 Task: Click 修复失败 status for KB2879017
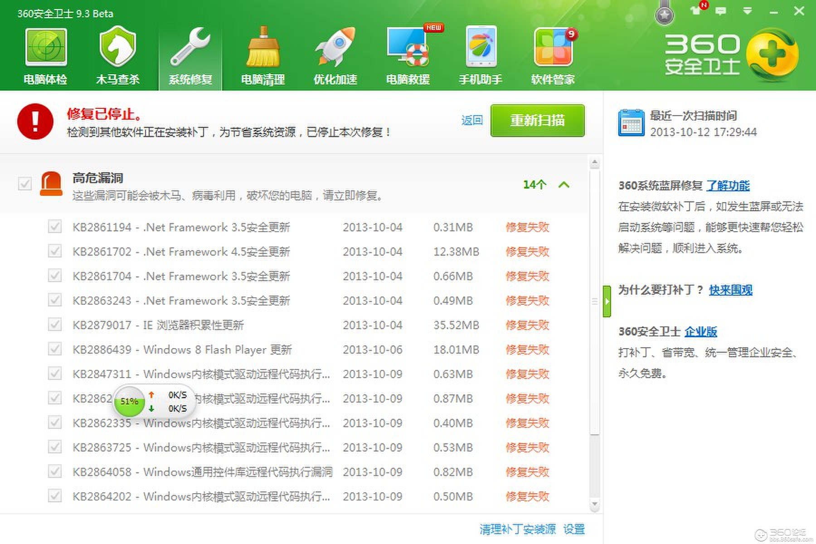[527, 325]
